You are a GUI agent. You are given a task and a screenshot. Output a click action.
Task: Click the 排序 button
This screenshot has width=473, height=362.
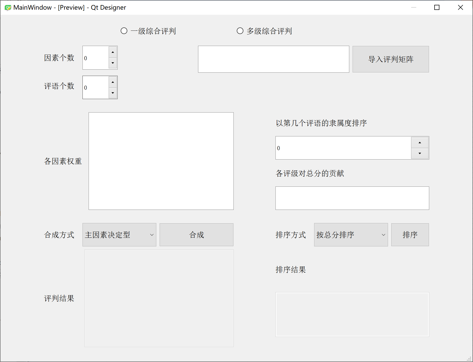410,234
